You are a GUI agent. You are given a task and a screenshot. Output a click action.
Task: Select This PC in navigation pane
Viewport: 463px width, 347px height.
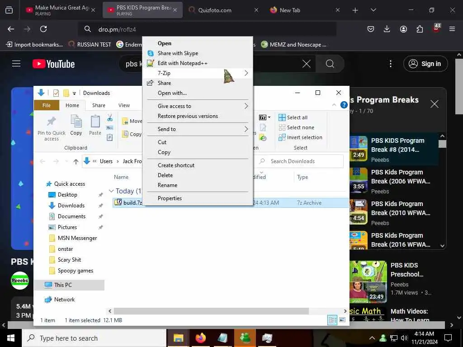tap(69, 285)
